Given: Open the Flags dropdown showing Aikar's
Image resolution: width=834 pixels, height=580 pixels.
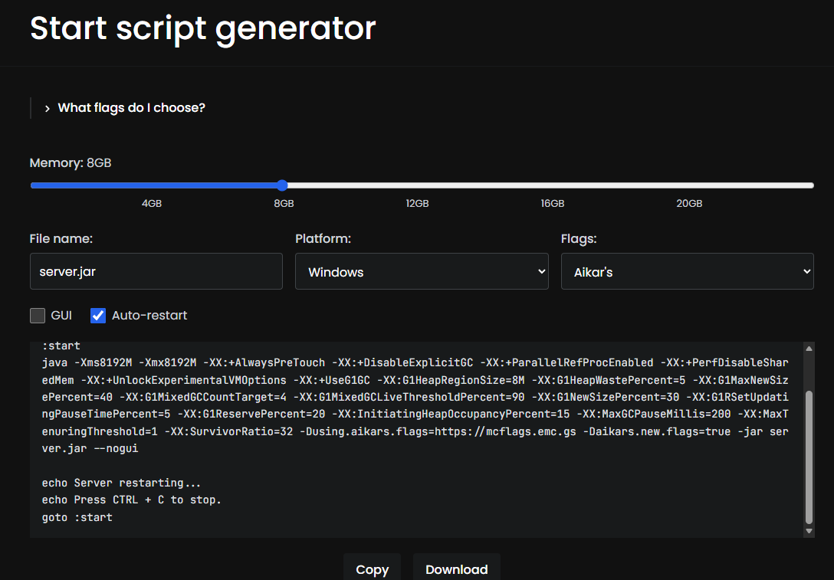Looking at the screenshot, I should [x=687, y=272].
